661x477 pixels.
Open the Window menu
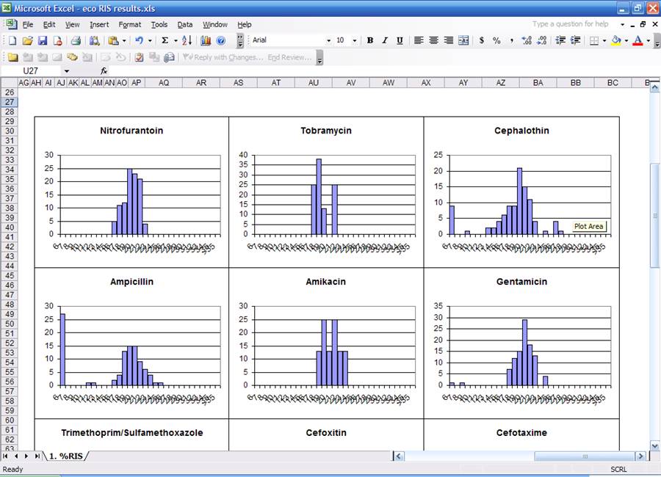[x=215, y=24]
